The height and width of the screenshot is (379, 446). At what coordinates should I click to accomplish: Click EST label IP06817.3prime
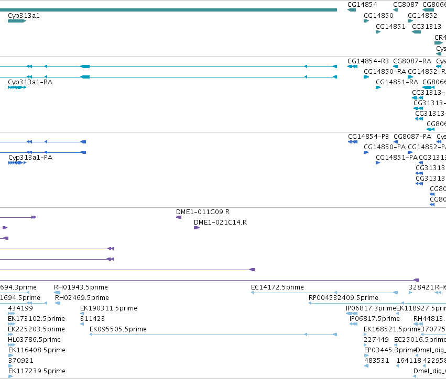(x=371, y=308)
